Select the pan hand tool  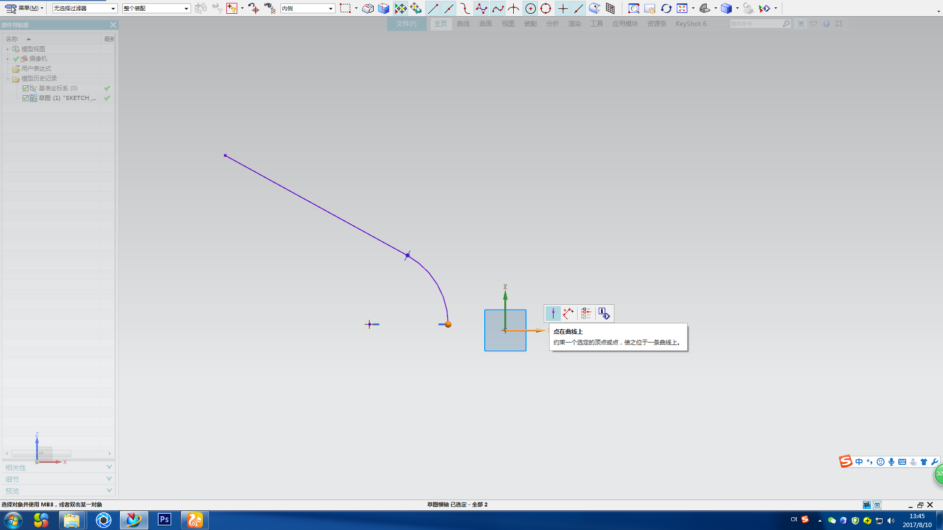649,8
